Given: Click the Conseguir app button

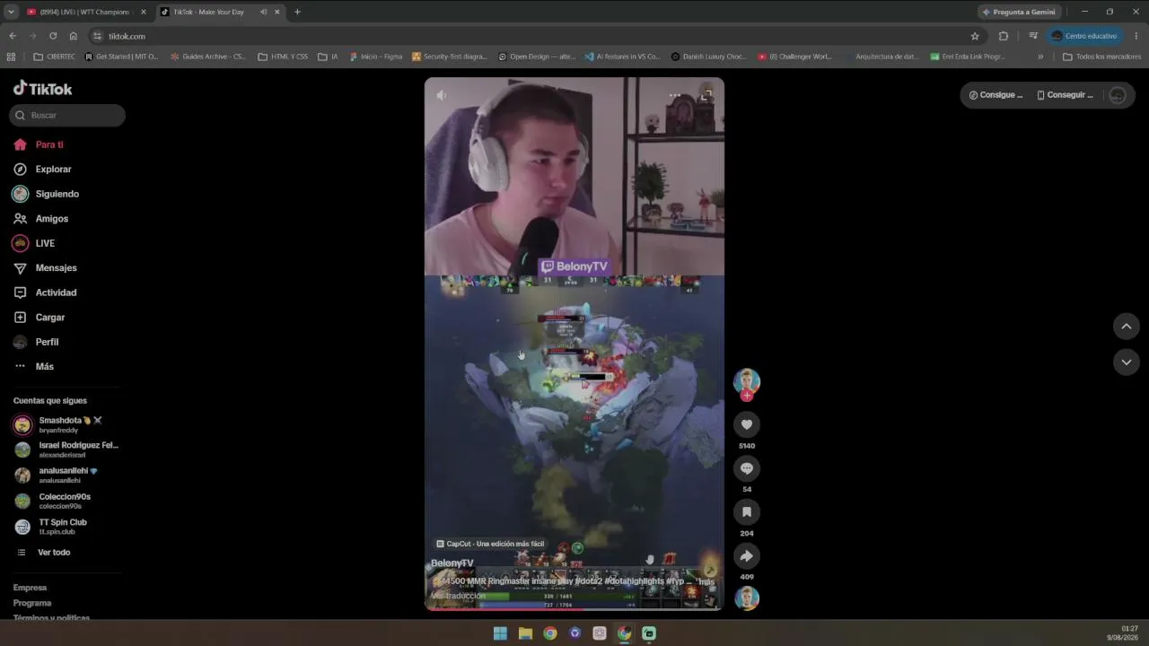Looking at the screenshot, I should pos(1066,95).
